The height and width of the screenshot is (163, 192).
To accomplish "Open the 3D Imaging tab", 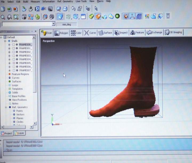I will (173, 32).
